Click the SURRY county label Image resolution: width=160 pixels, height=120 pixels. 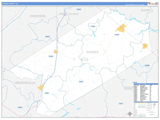point(146,10)
